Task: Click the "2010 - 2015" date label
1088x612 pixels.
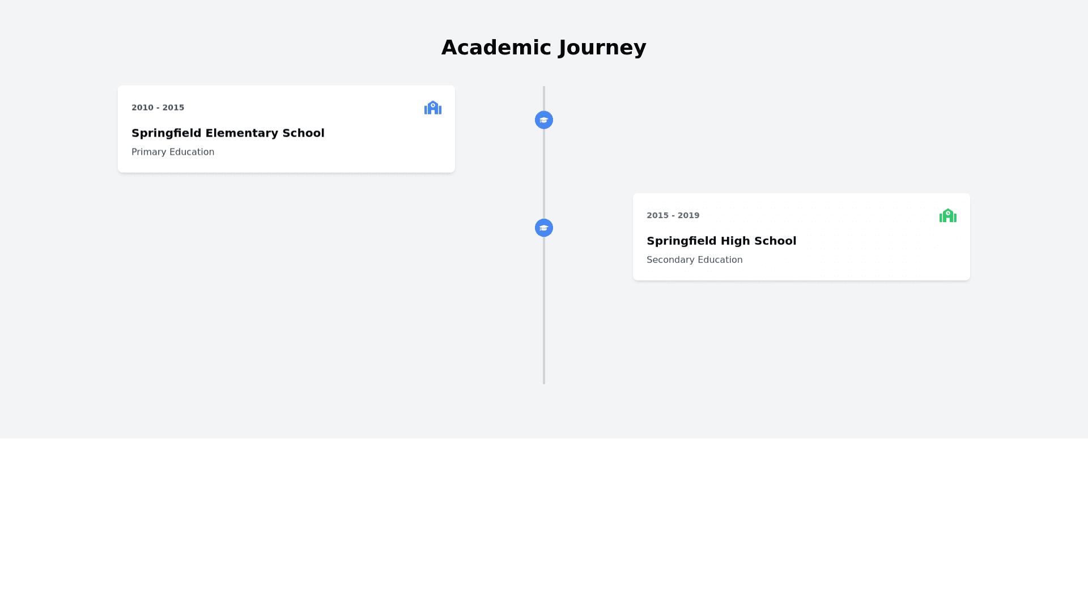Action: (158, 108)
